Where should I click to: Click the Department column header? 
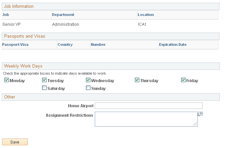63,15
